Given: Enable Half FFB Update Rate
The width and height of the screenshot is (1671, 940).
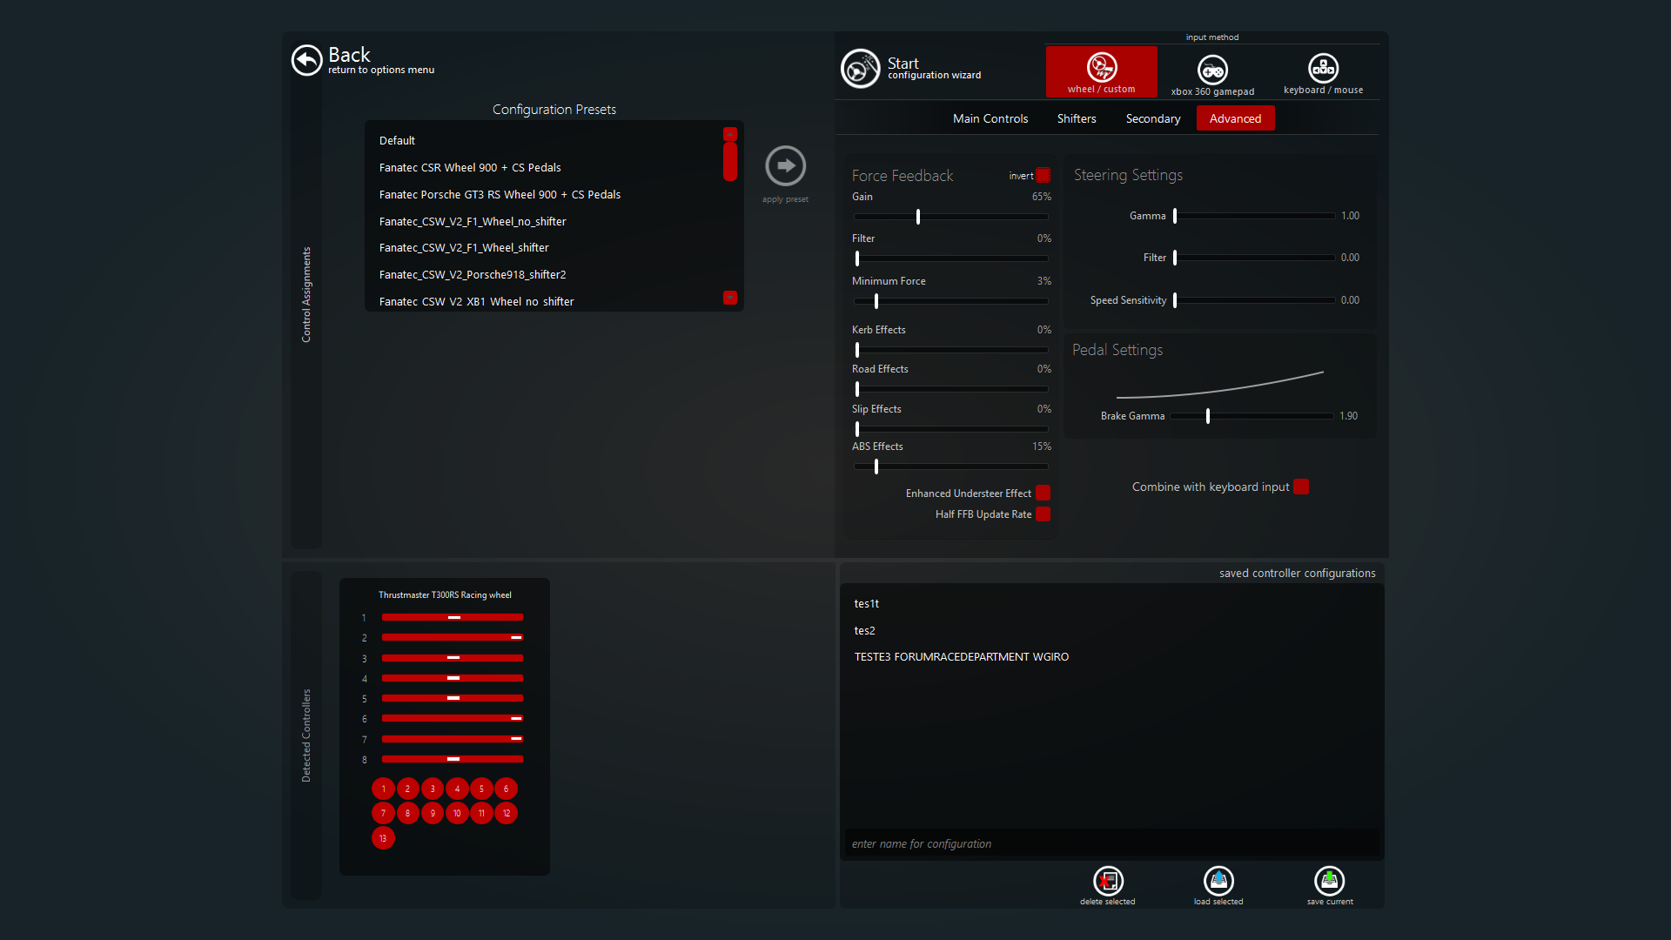Looking at the screenshot, I should click(1043, 514).
